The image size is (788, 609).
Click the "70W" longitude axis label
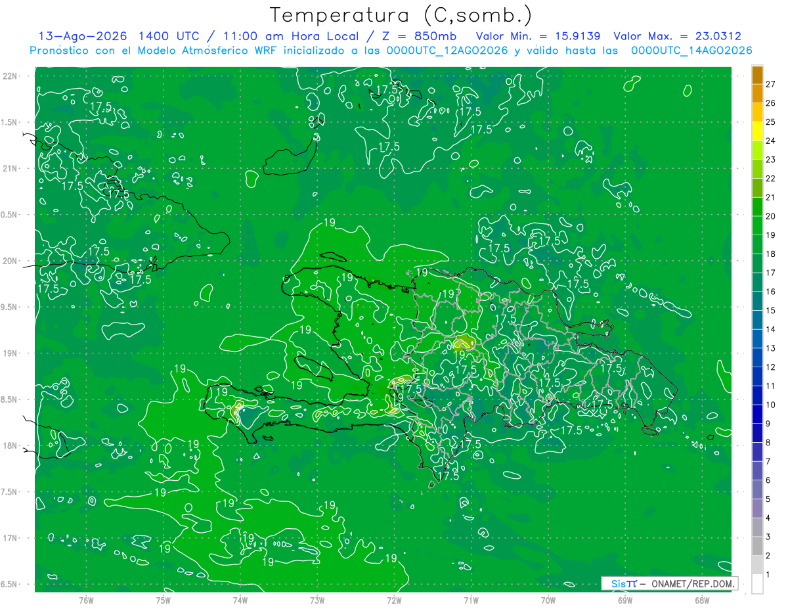coord(548,600)
